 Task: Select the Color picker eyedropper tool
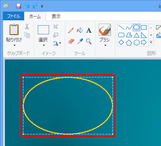pyautogui.click(x=80, y=41)
